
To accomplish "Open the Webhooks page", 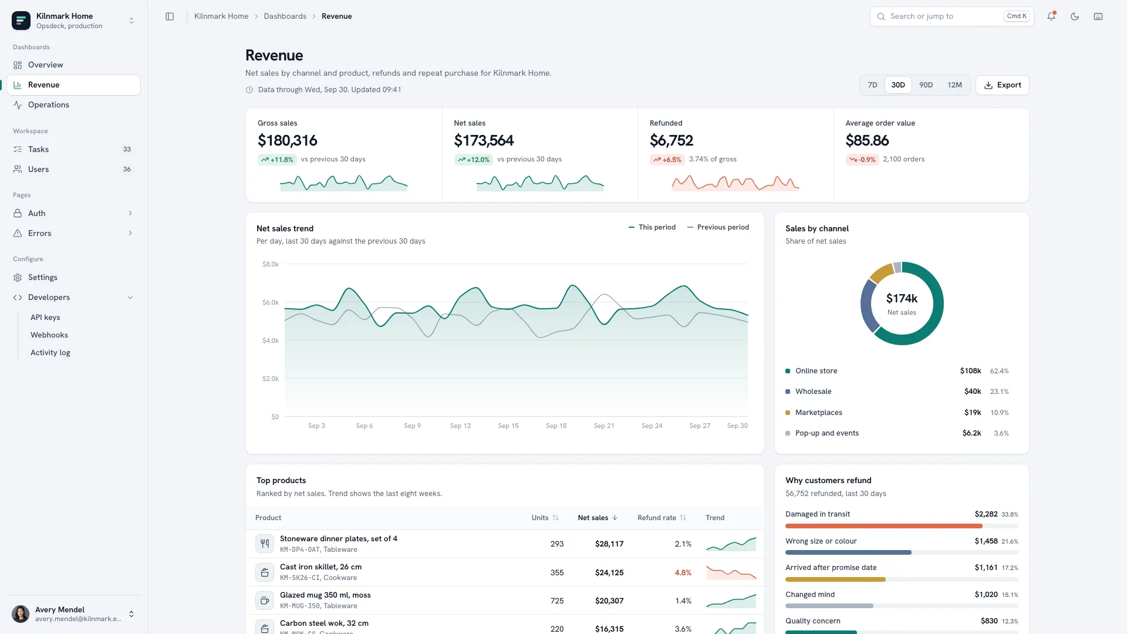I will coord(49,335).
